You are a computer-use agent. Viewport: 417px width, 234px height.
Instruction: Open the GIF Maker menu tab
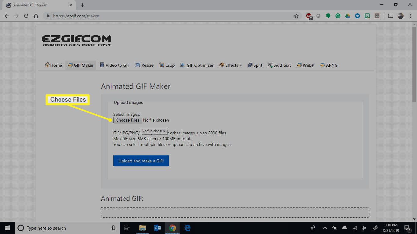[81, 65]
